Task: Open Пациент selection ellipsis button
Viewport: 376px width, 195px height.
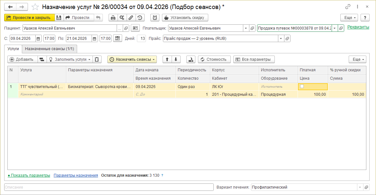Action: pyautogui.click(x=120, y=28)
